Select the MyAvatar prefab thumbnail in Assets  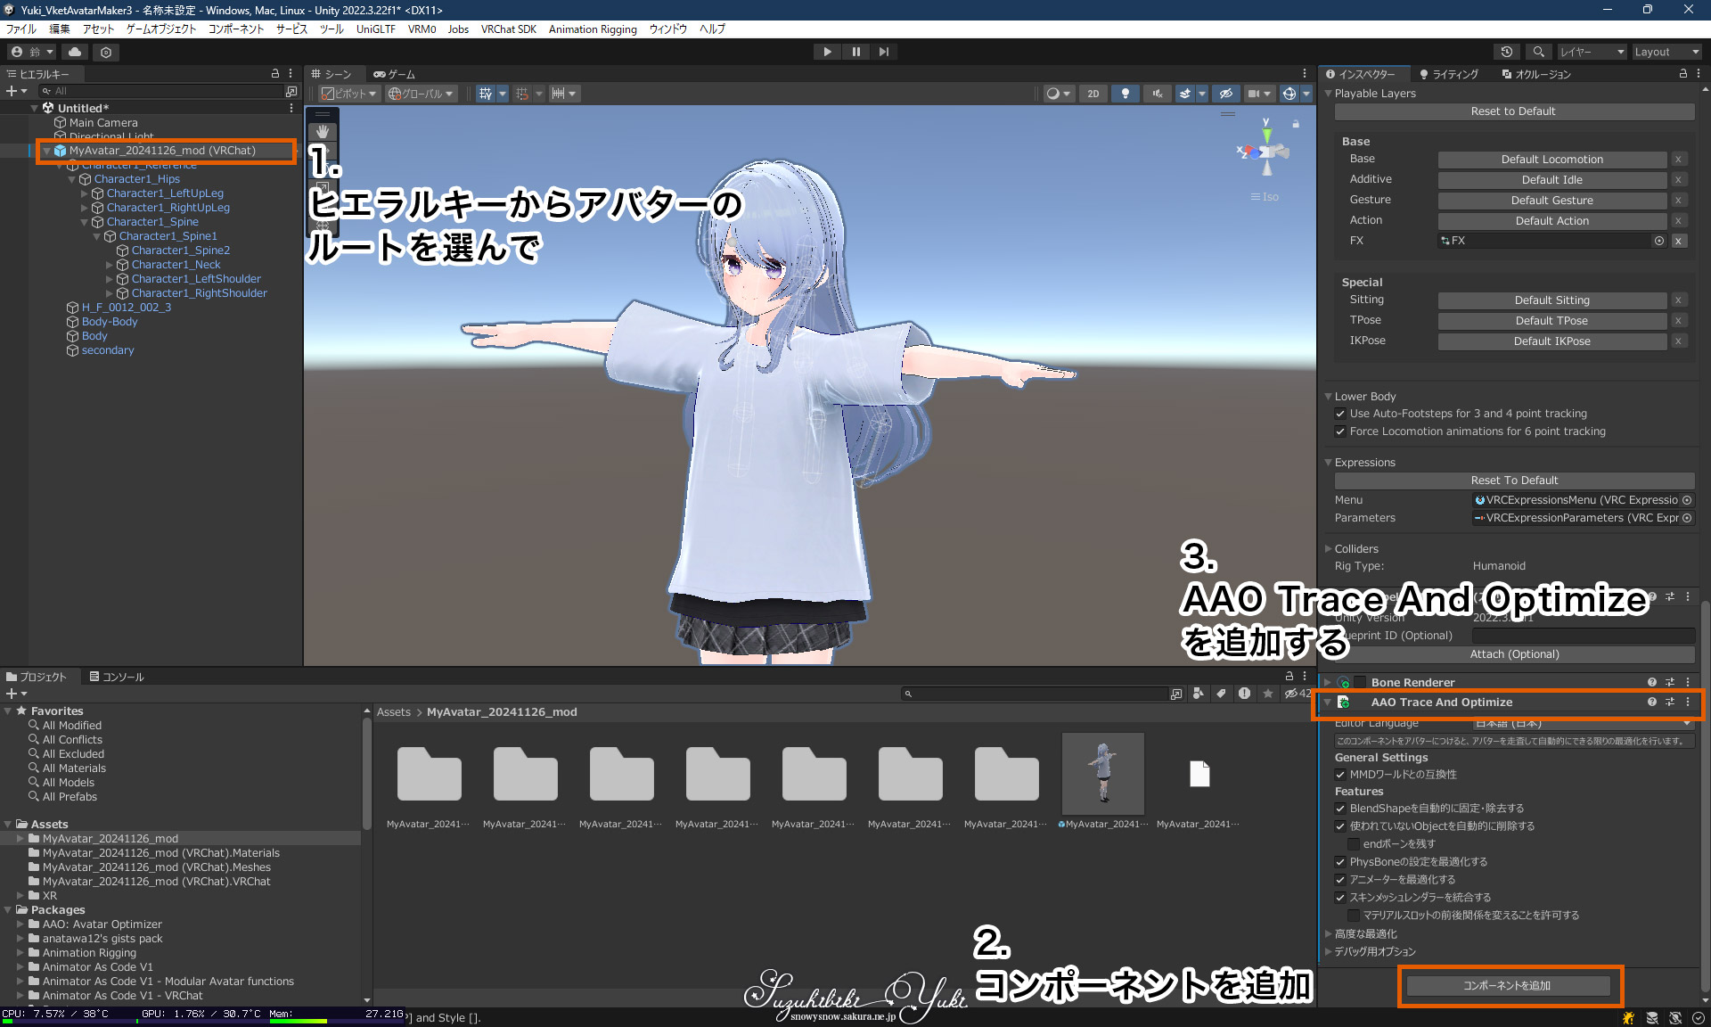click(1103, 773)
